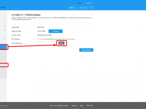Expand the third collapsed sidebar section arrow
Viewport: 146px width, 109px height.
coord(5,30)
